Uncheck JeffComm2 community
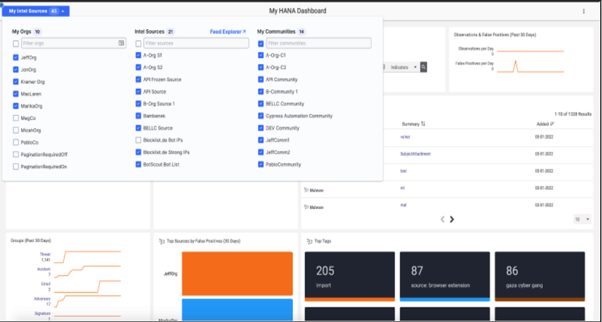 point(261,152)
